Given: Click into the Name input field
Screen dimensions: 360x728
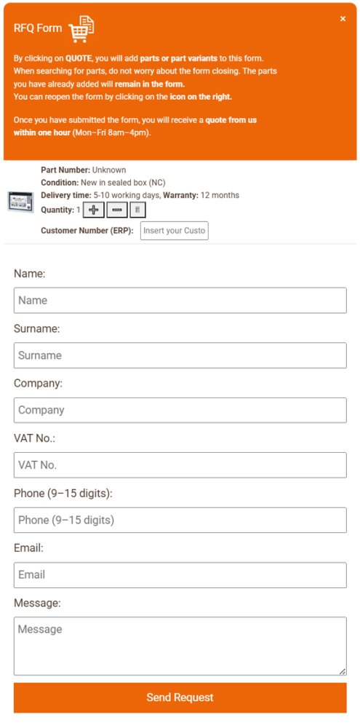Looking at the screenshot, I should click(x=180, y=301).
